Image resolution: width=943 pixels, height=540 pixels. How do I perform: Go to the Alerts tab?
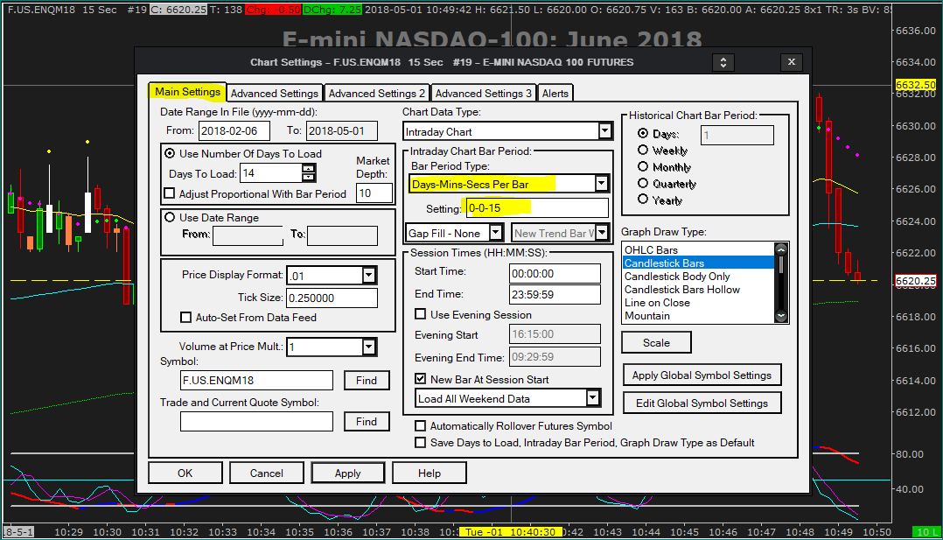555,94
